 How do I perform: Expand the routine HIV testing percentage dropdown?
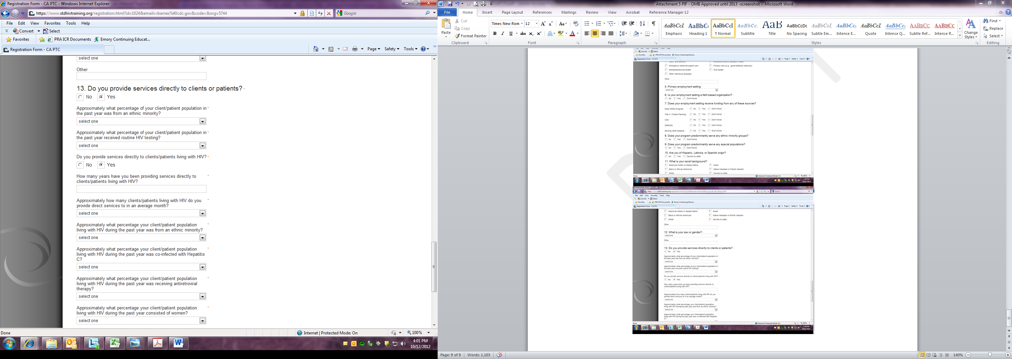tap(202, 146)
